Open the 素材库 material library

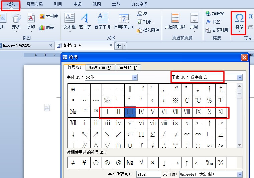coord(49,16)
